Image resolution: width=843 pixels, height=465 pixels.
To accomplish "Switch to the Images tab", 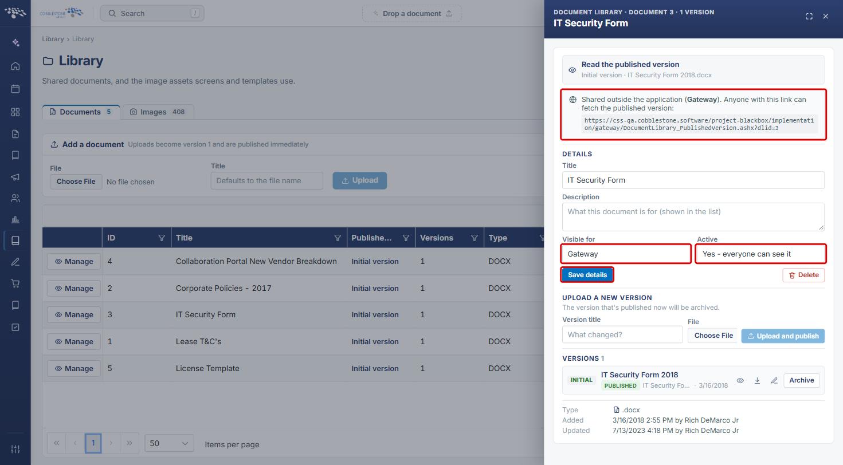I will (x=158, y=112).
